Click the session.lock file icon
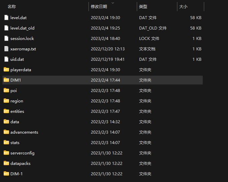Image resolution: width=228 pixels, height=182 pixels. tap(6, 39)
